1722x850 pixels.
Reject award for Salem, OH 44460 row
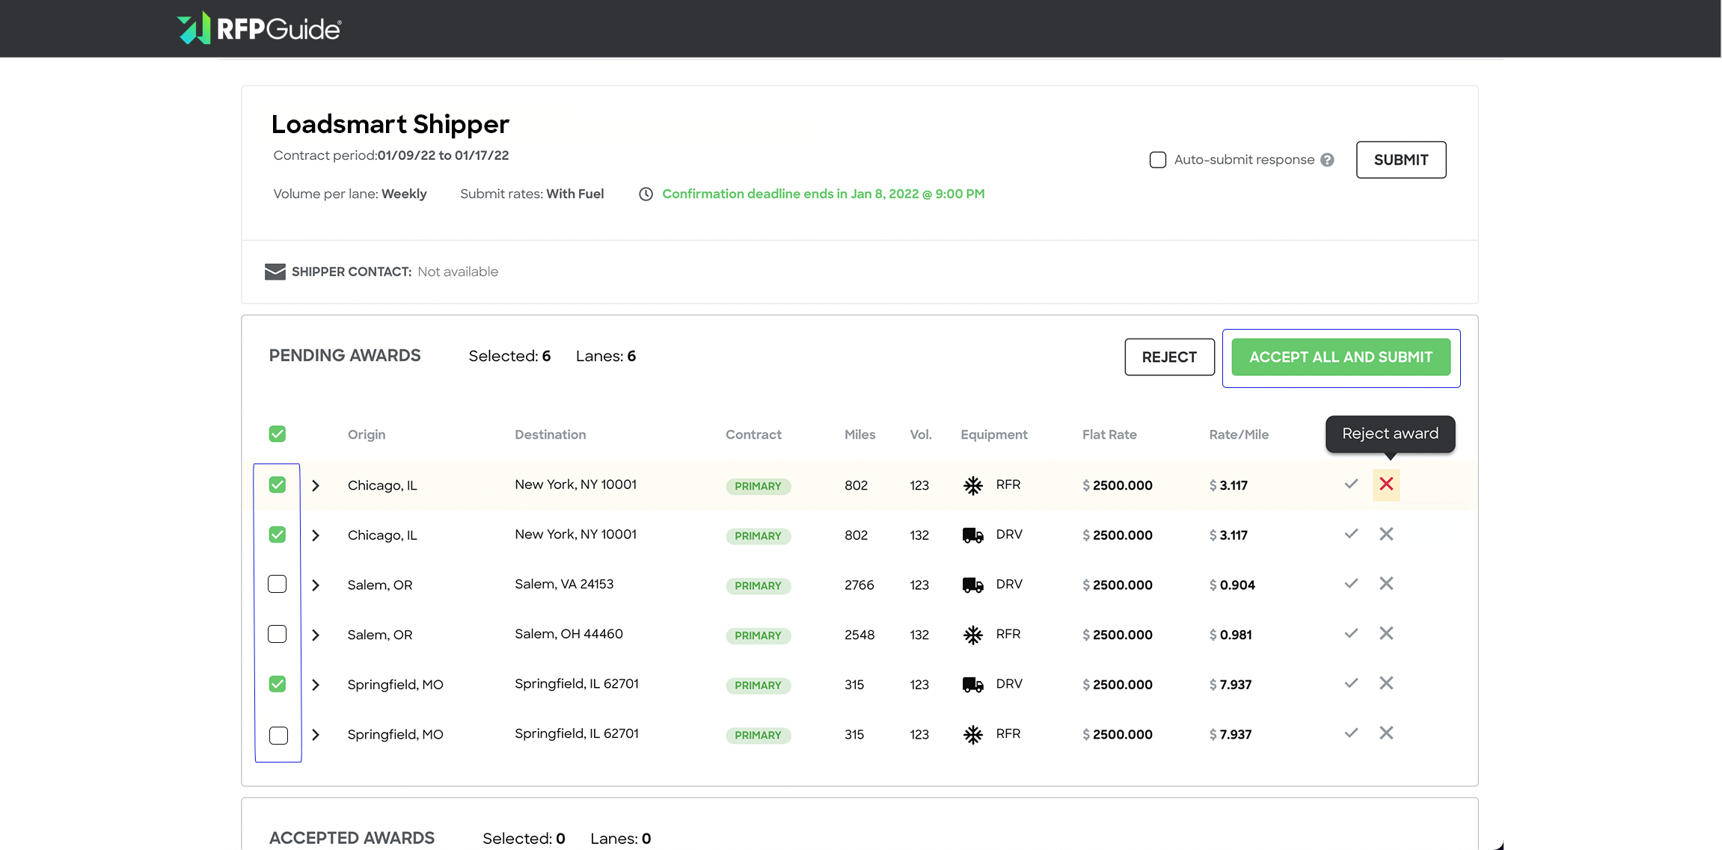pyautogui.click(x=1386, y=634)
